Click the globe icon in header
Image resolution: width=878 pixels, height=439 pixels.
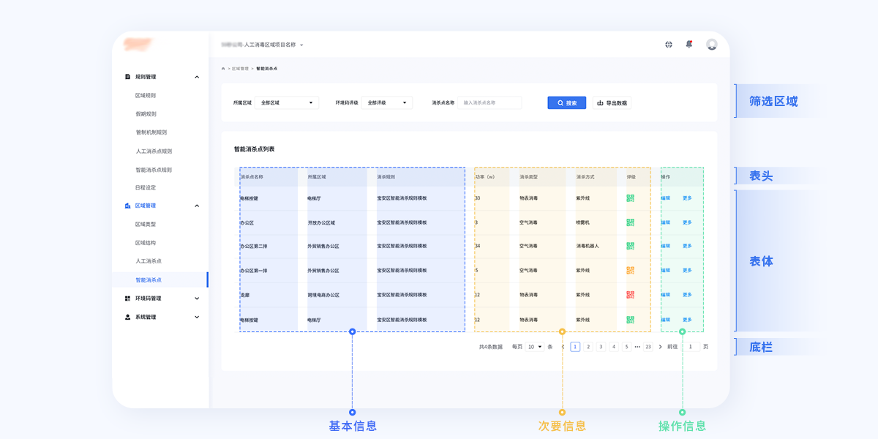click(x=669, y=45)
